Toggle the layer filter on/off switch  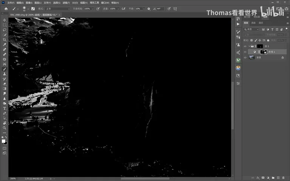[287, 29]
